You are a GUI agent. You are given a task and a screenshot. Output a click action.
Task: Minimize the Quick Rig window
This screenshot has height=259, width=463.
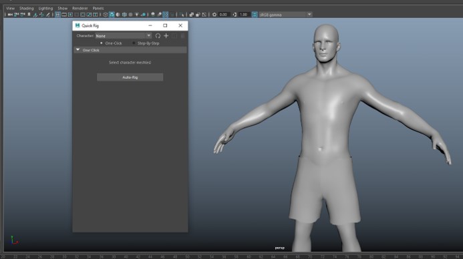[150, 25]
